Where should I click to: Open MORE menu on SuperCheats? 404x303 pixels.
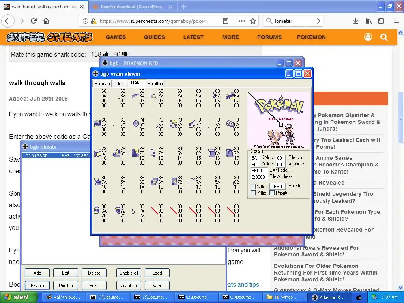coord(230,37)
